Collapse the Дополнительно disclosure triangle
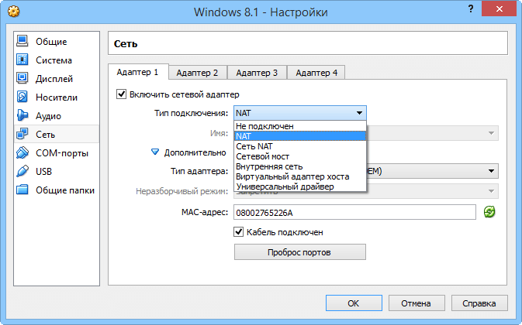 [x=155, y=152]
